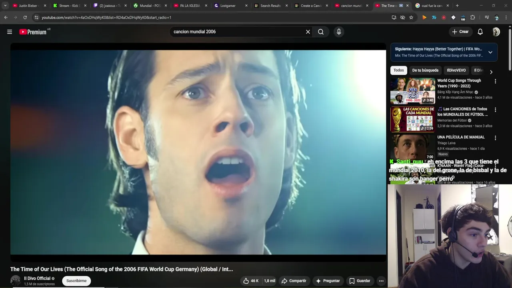Open the media controls music note icon
The image size is (512, 288).
coord(486,17)
